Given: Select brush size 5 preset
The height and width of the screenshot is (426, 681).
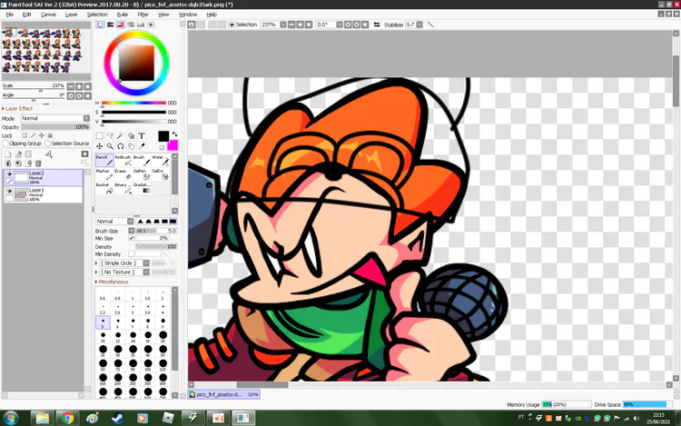Looking at the screenshot, I should coord(103,322).
